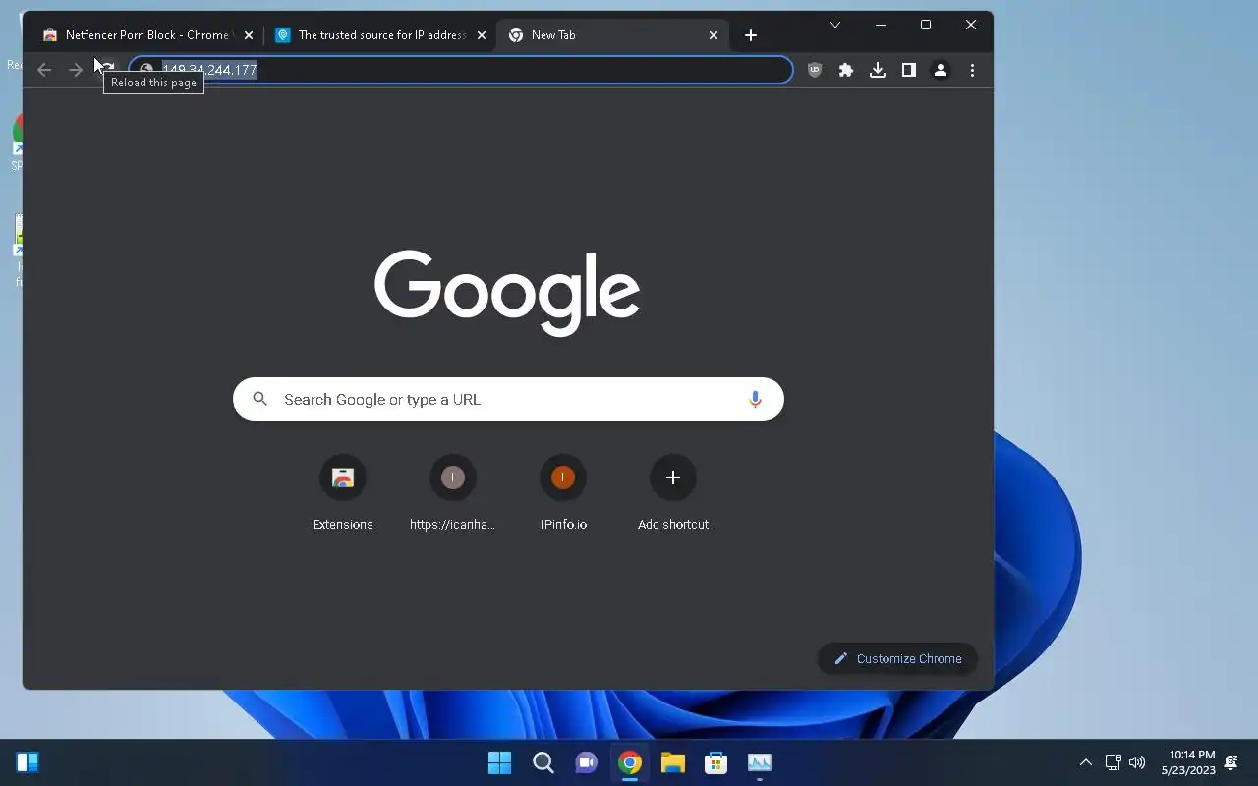Open Windows taskbar Search
1258x786 pixels.
coord(543,762)
